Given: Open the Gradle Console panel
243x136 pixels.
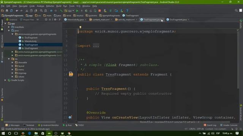Looking at the screenshot, I should coord(229,125).
